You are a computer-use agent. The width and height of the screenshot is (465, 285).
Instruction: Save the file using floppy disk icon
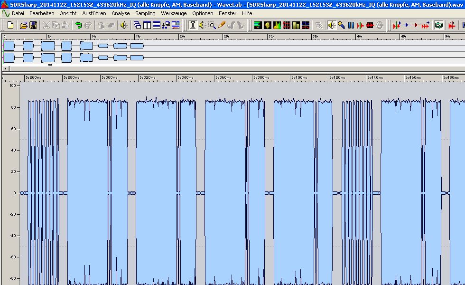(32, 25)
